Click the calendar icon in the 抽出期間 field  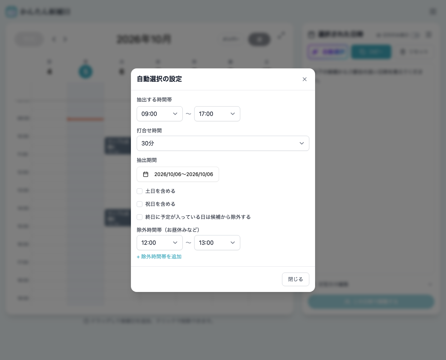(x=146, y=174)
